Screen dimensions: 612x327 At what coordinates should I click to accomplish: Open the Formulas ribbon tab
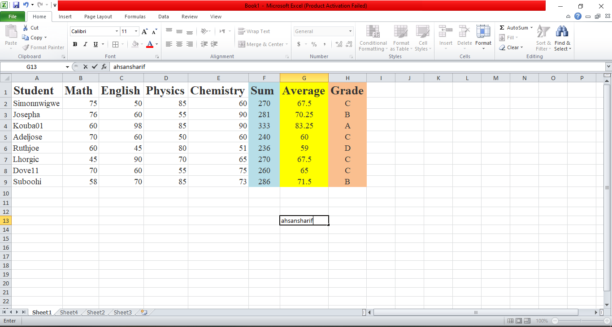tap(135, 17)
